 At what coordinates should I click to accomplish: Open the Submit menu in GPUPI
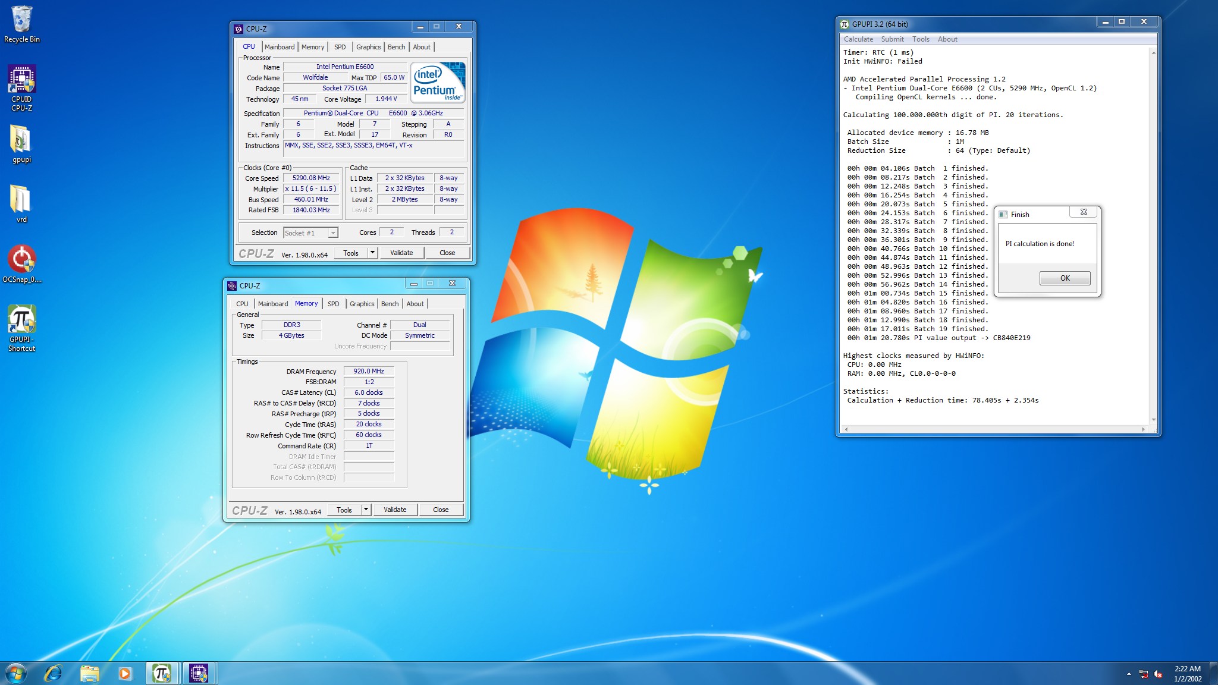[x=892, y=39]
